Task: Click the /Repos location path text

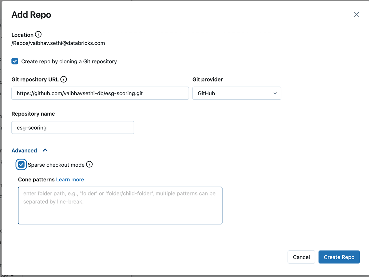Action: click(x=58, y=43)
